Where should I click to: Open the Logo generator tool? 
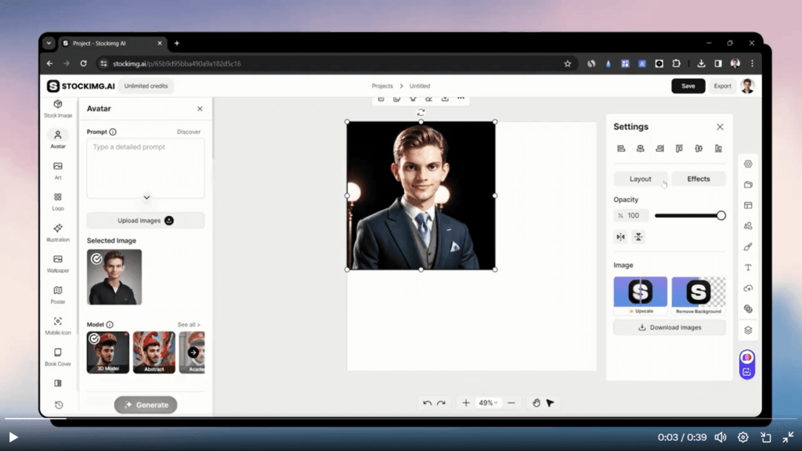pyautogui.click(x=58, y=201)
